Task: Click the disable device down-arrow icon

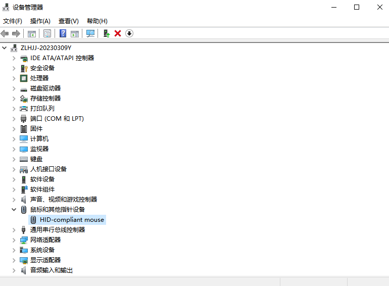Action: click(x=129, y=33)
